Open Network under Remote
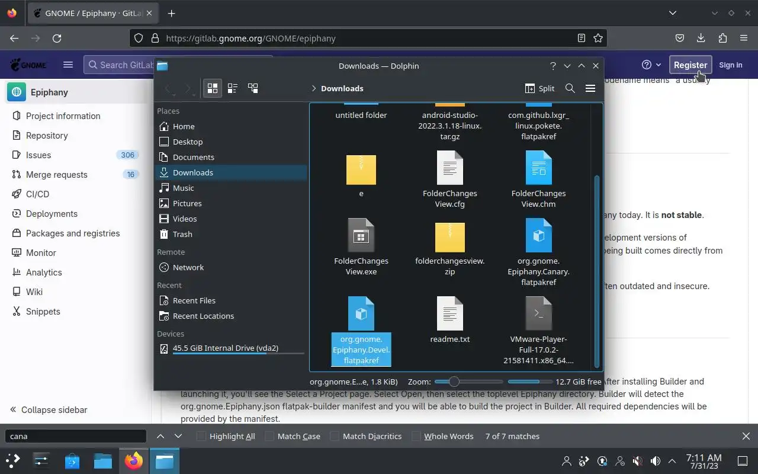The width and height of the screenshot is (758, 474). (x=231, y=267)
